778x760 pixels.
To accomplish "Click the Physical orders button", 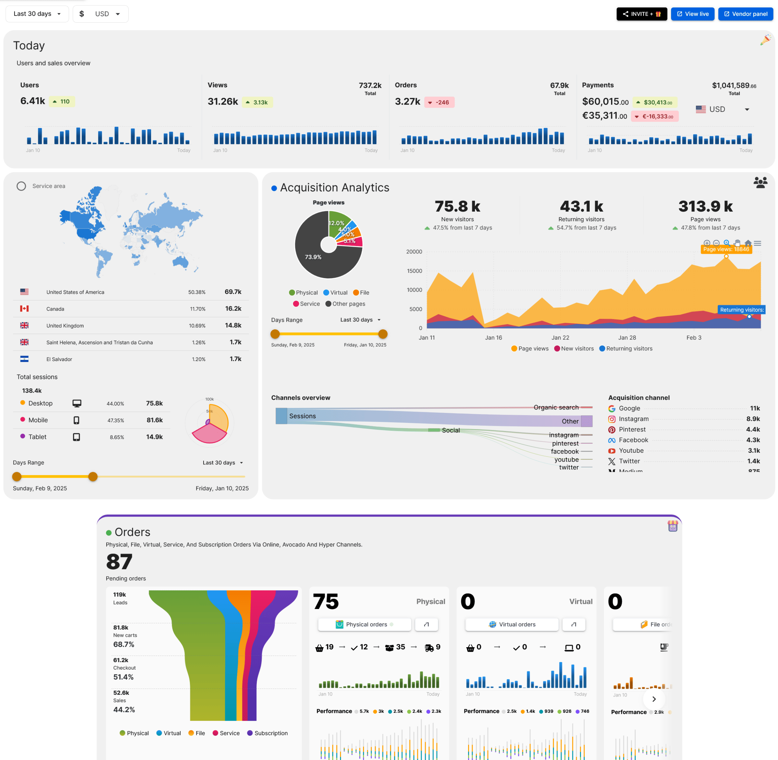I will (x=364, y=625).
